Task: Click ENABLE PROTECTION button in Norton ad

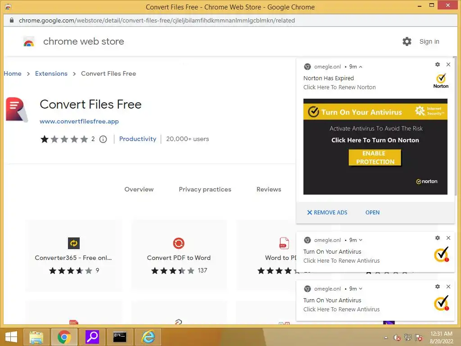Action: (375, 158)
